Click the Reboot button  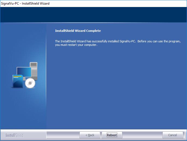112,135
